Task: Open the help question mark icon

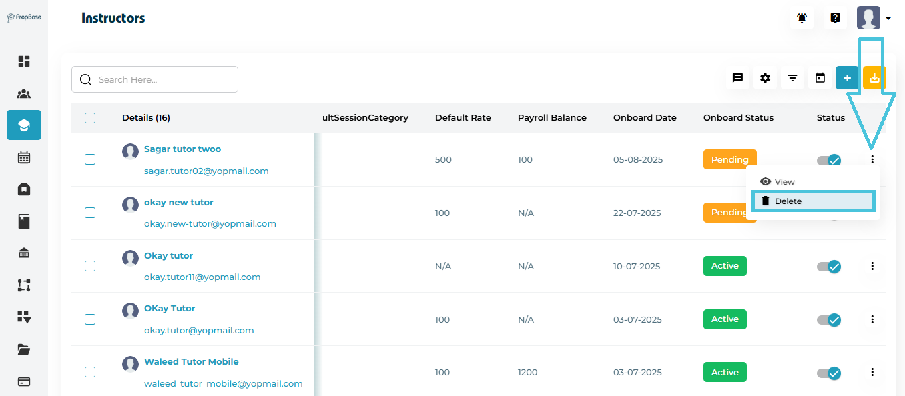Action: pos(835,18)
